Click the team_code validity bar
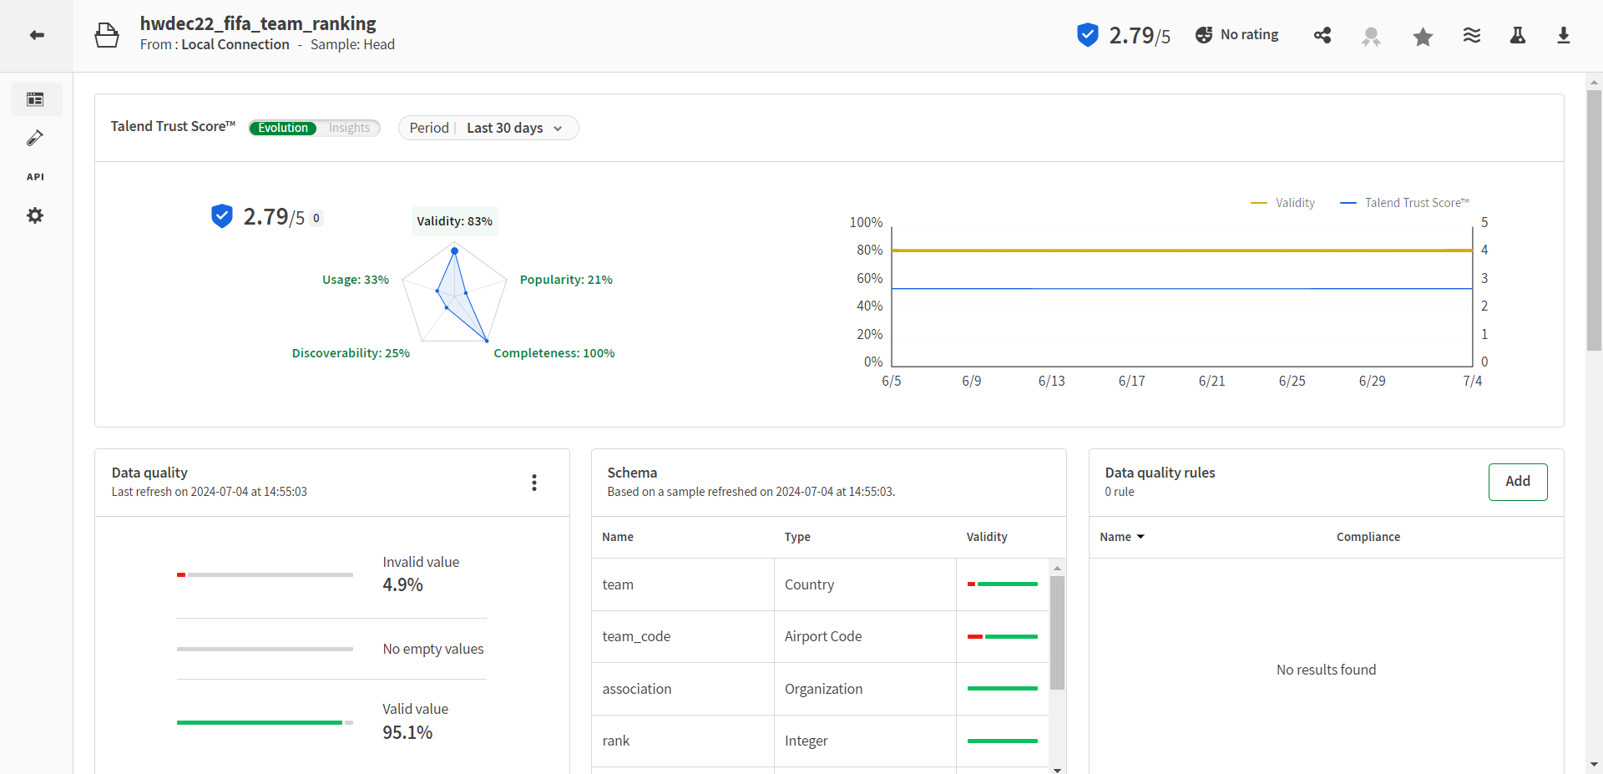The image size is (1603, 774). tap(1003, 636)
